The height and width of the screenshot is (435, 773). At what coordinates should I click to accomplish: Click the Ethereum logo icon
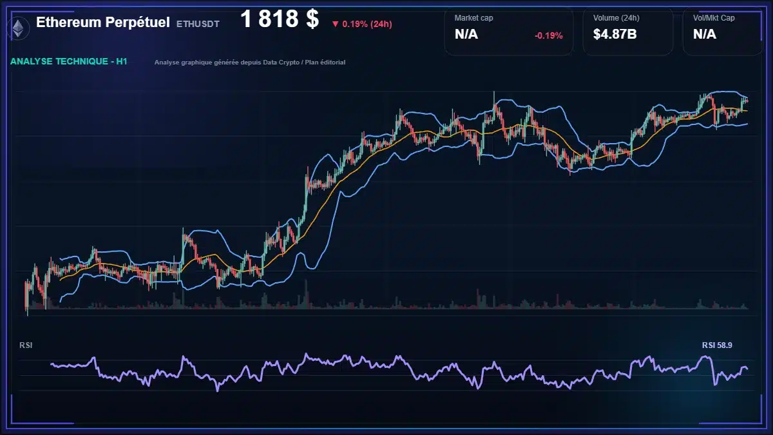pyautogui.click(x=17, y=28)
